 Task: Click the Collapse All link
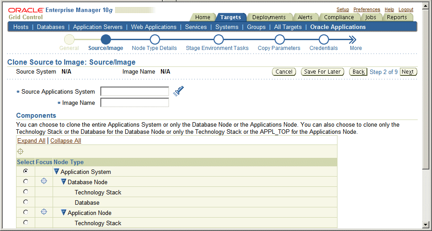pos(66,140)
